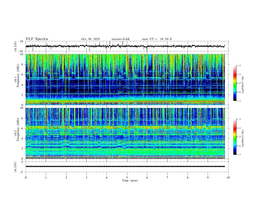
Task: Click the "8" kHz tick of ch.1 spectrogram
Action: 22,64
